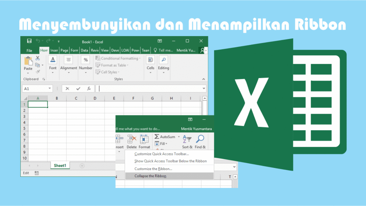Click the vertical scrollbar up arrow in Book1 window
Image resolution: width=366 pixels, height=206 pixels.
205,98
